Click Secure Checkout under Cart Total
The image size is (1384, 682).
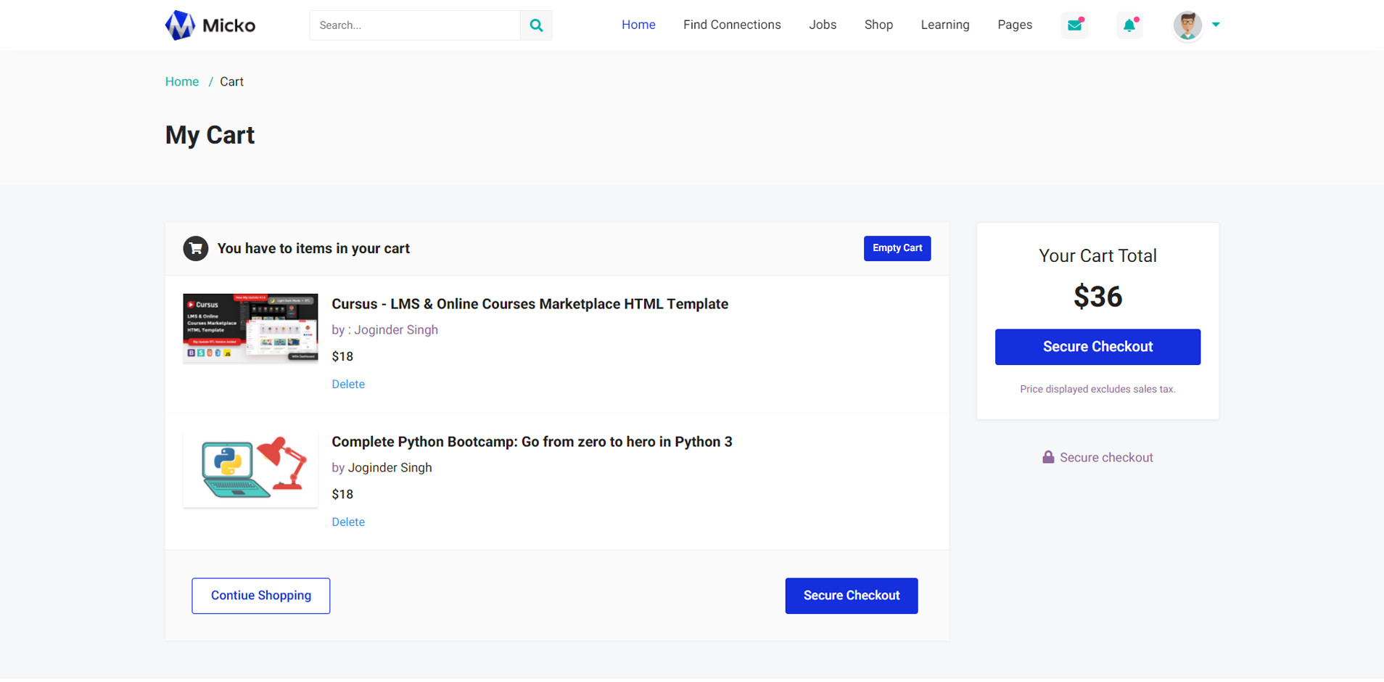tap(1097, 347)
